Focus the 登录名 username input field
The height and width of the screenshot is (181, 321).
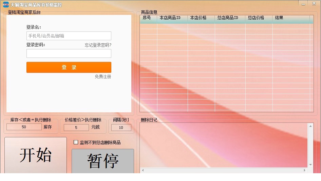pos(69,36)
